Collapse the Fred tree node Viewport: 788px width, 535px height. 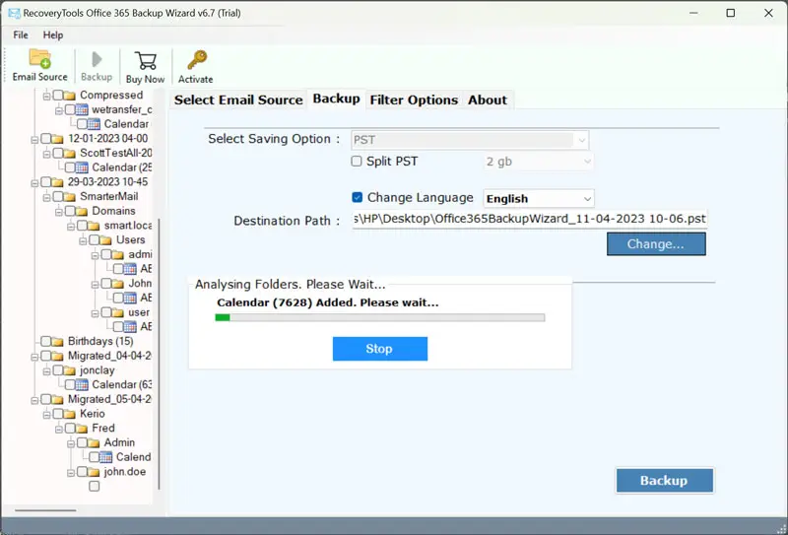pyautogui.click(x=59, y=429)
